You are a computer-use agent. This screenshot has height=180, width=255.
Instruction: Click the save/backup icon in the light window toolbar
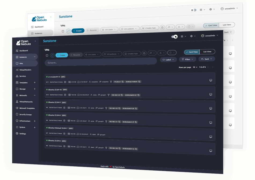click(162, 28)
